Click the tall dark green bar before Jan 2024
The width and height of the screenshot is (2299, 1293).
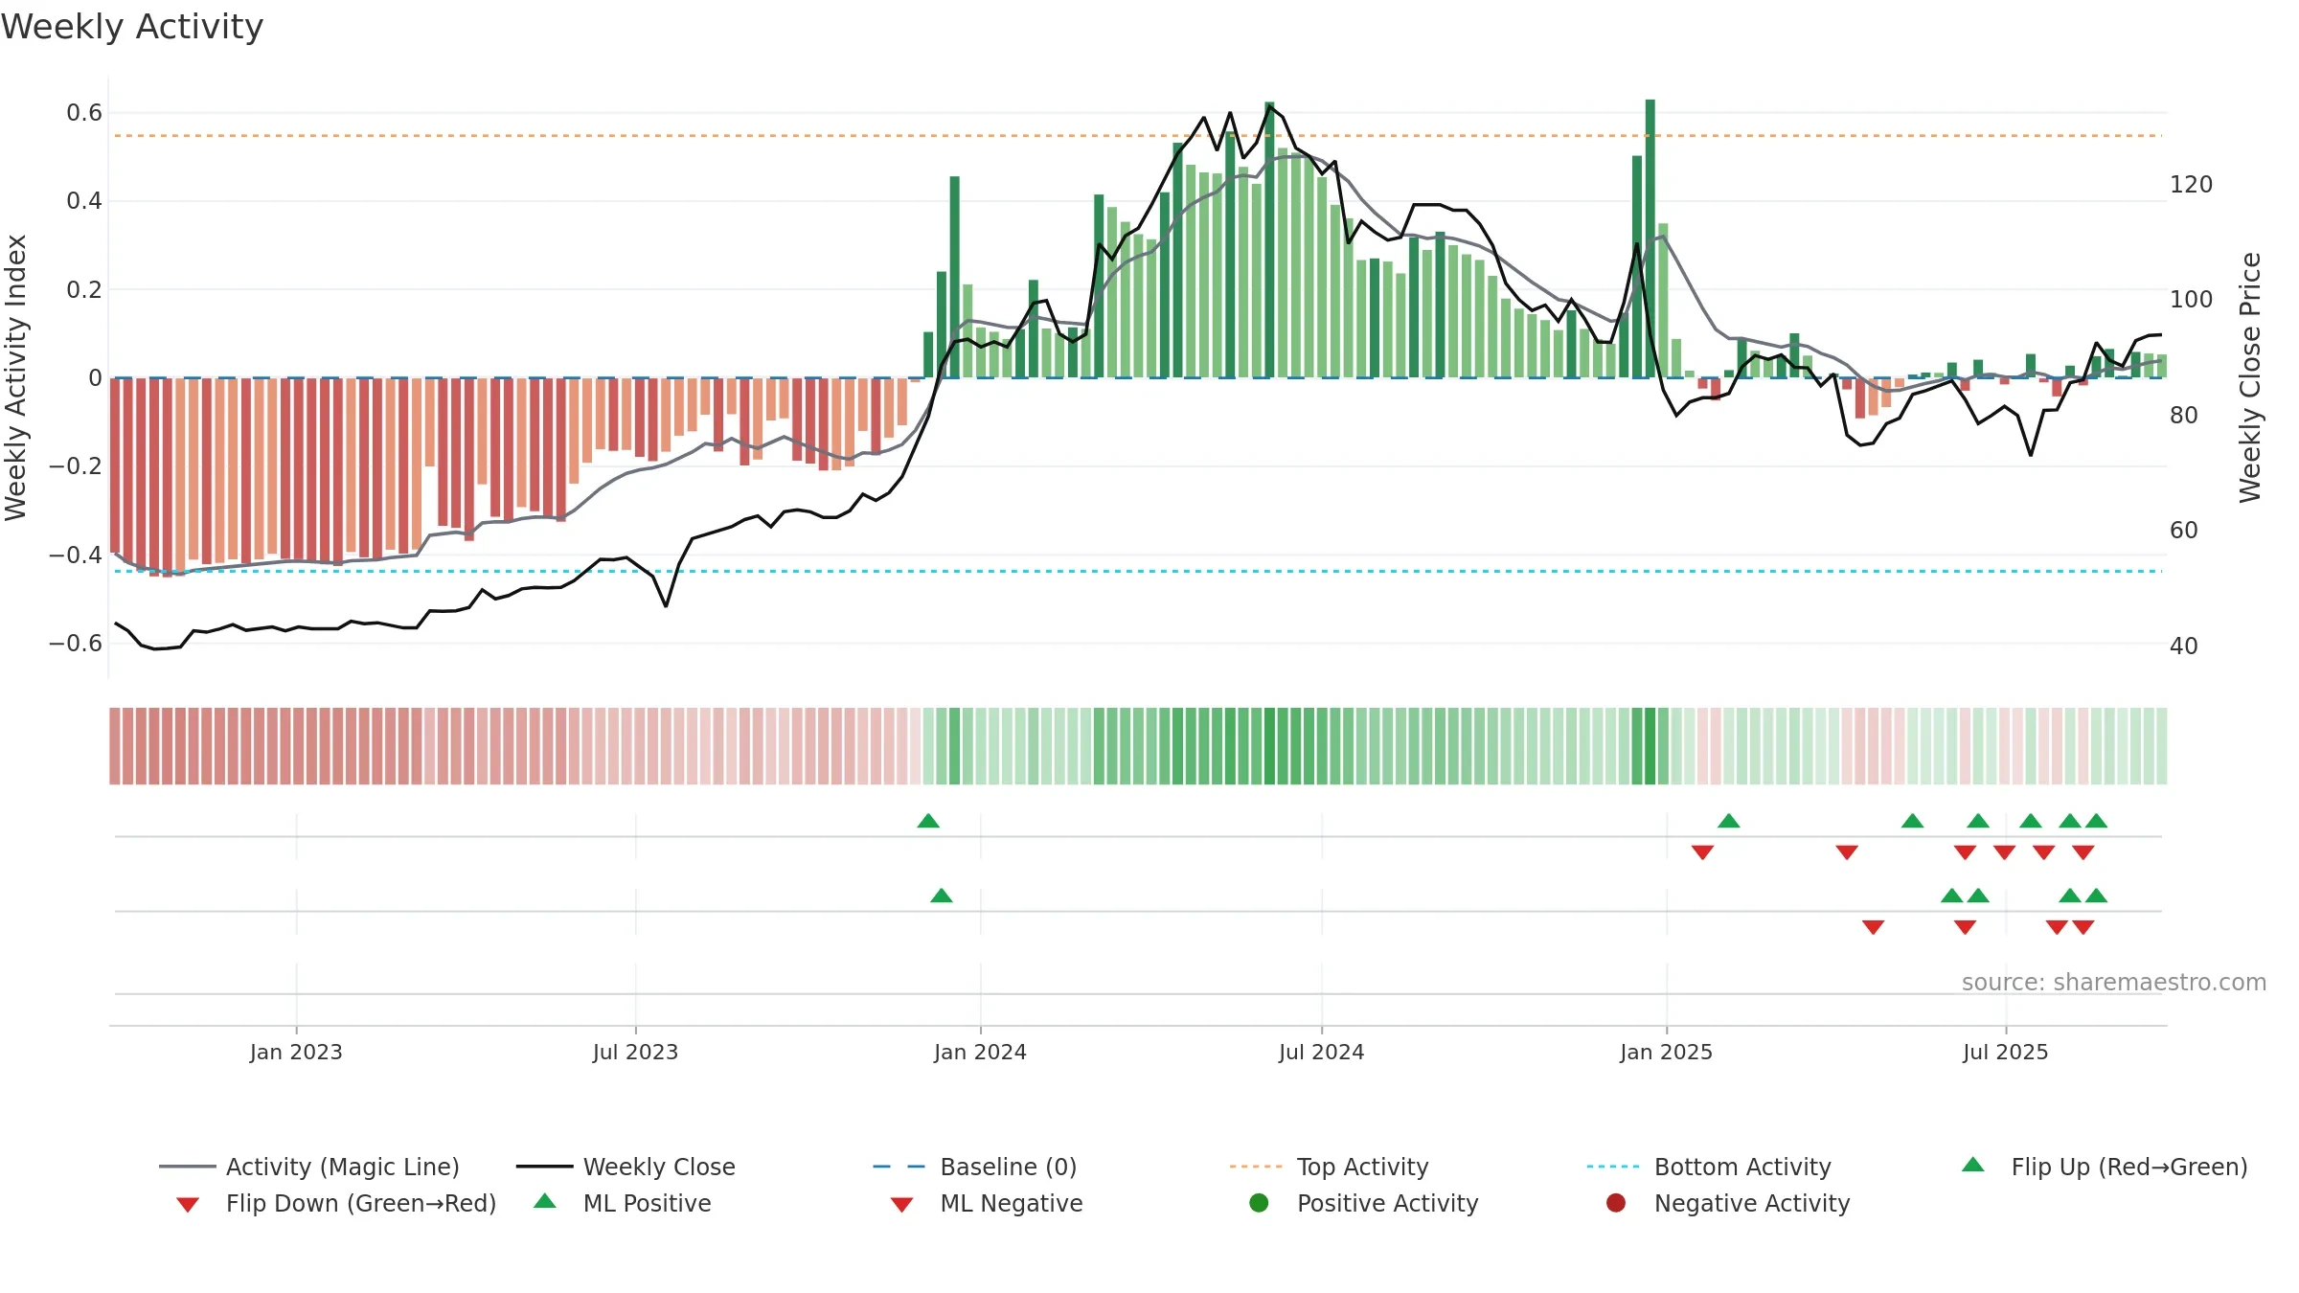coord(955,277)
